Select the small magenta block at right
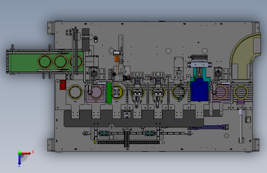267x173 pixels. 241,103
